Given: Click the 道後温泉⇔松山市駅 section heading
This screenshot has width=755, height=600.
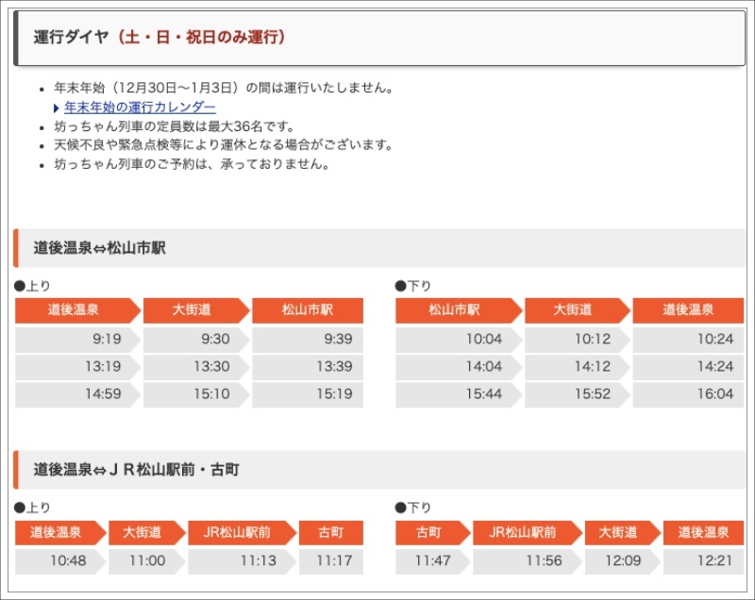Looking at the screenshot, I should (379, 248).
